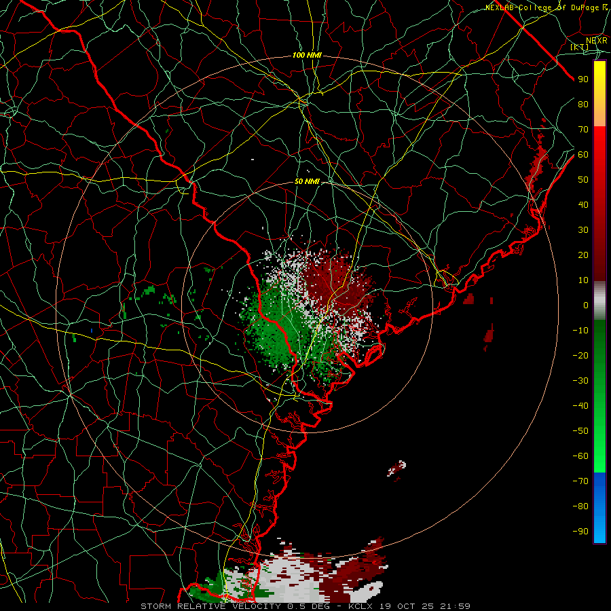Select the -40 scale label

click(580, 406)
